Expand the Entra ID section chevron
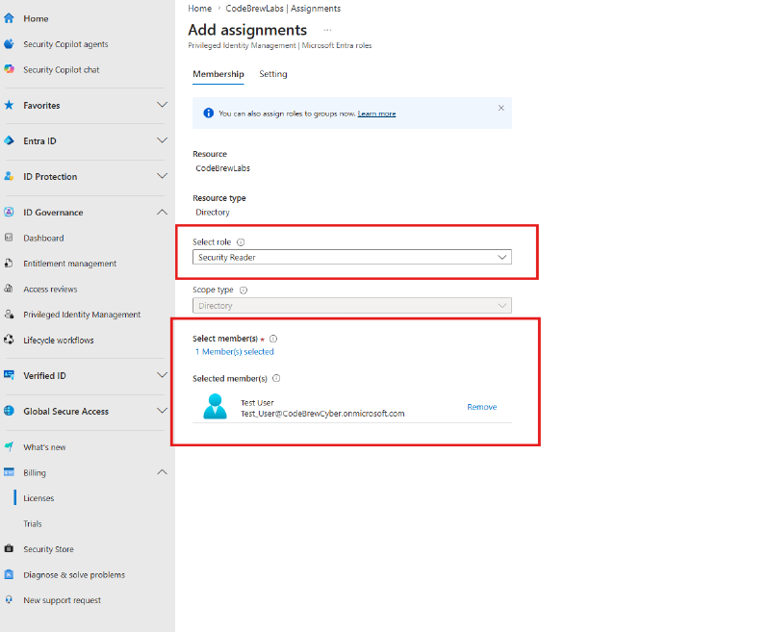This screenshot has width=770, height=632. tap(162, 140)
